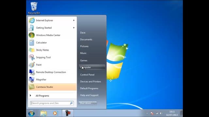Viewport: 209px width, 117px height.
Task: Switch to the Camtasia recorder taskbar icon
Action: pyautogui.click(x=68, y=113)
